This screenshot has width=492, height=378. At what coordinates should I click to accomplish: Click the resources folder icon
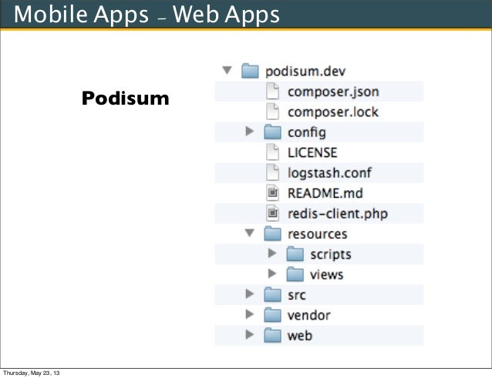[272, 233]
